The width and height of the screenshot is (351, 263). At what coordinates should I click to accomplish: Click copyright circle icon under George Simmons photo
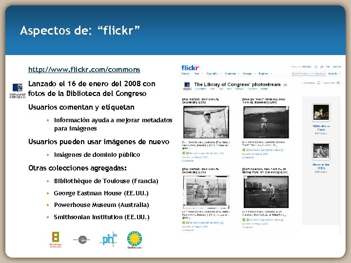248,150
